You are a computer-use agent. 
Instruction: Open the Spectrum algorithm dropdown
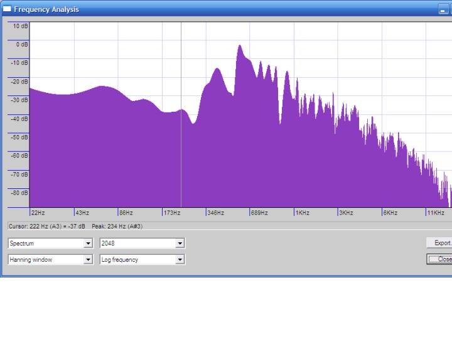[88, 243]
